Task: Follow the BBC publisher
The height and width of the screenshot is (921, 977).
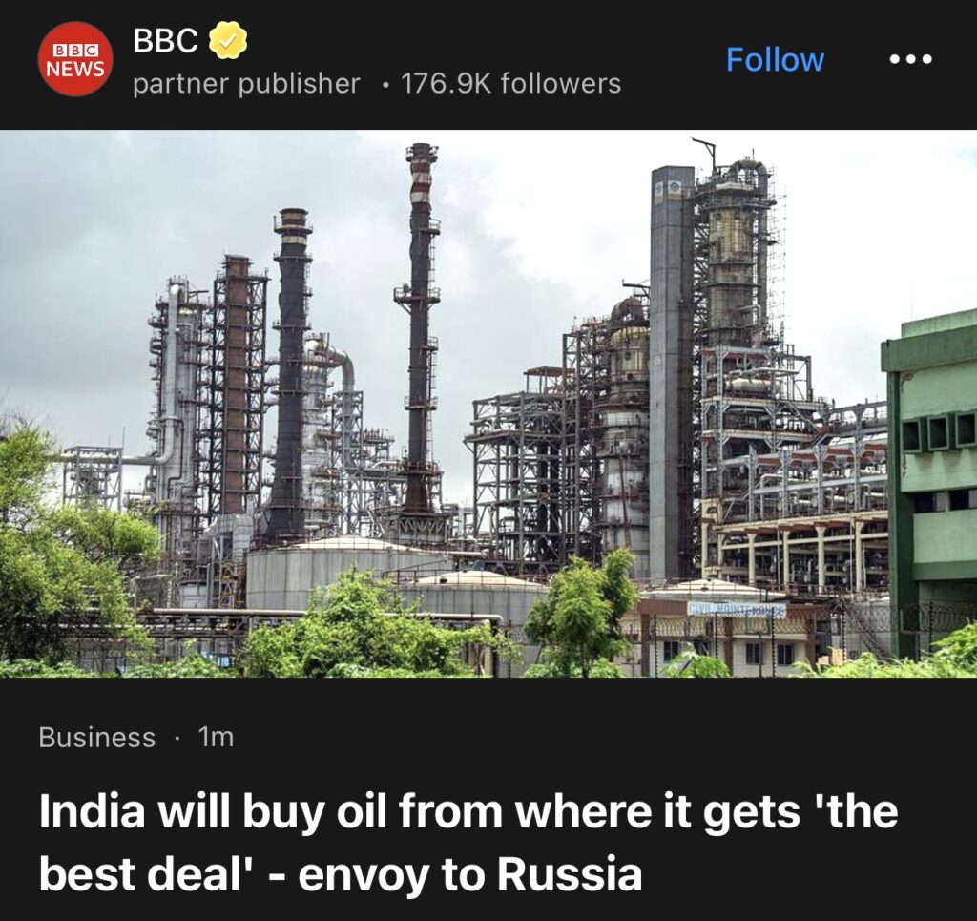Action: [775, 60]
